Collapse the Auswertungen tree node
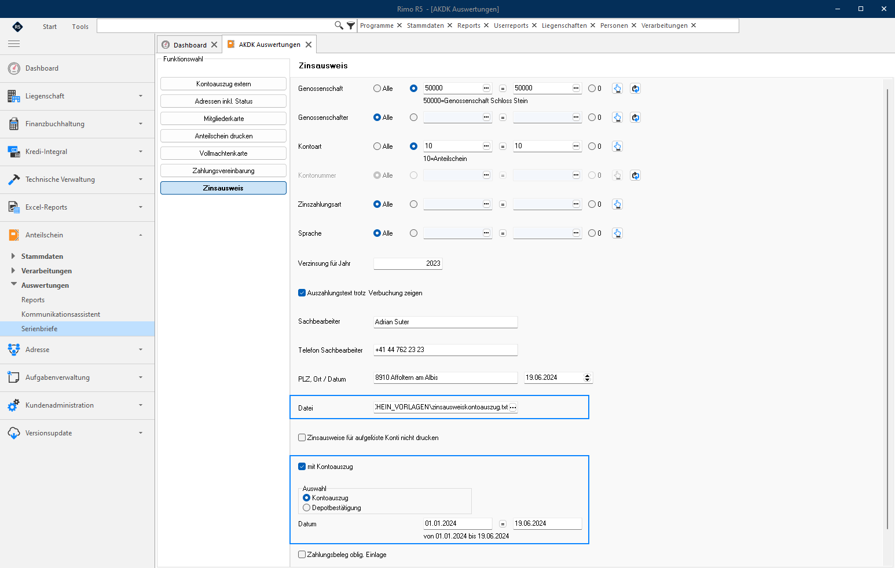Viewport: 895px width, 568px height. click(13, 285)
